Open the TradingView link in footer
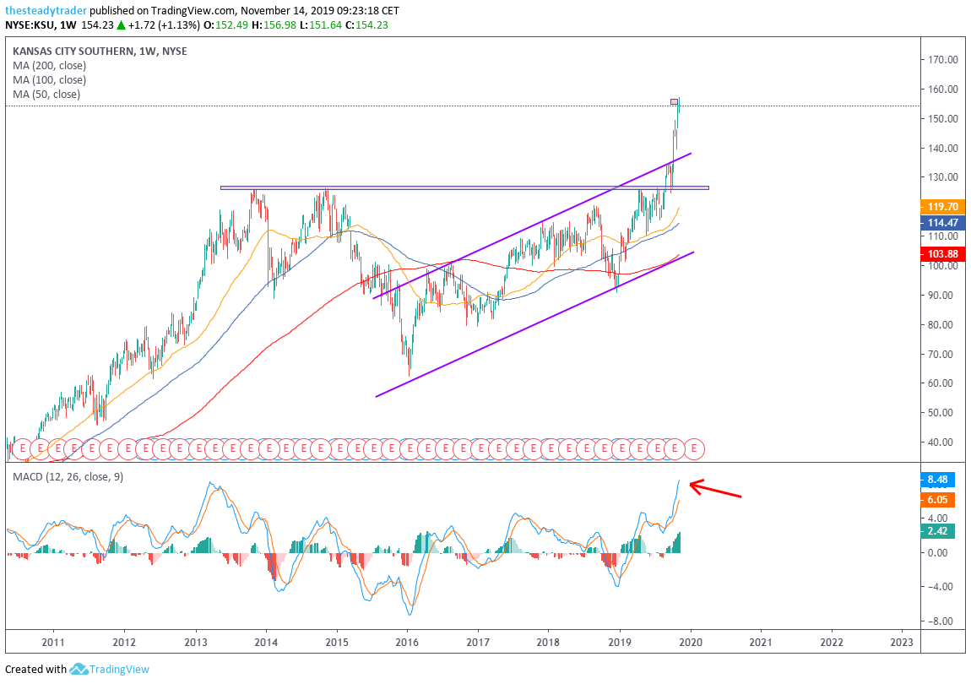 pos(119,669)
